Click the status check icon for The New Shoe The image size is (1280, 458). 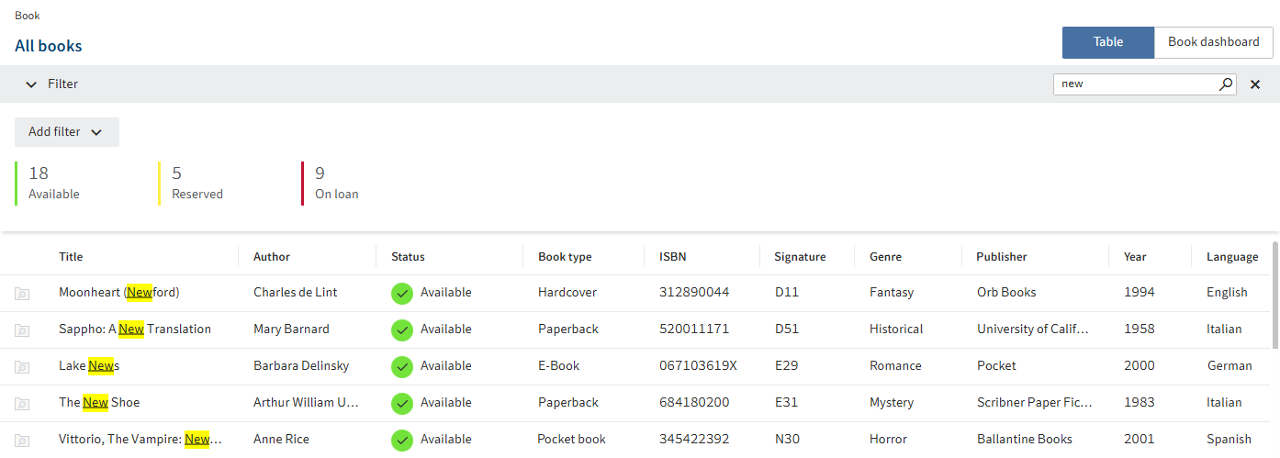401,403
